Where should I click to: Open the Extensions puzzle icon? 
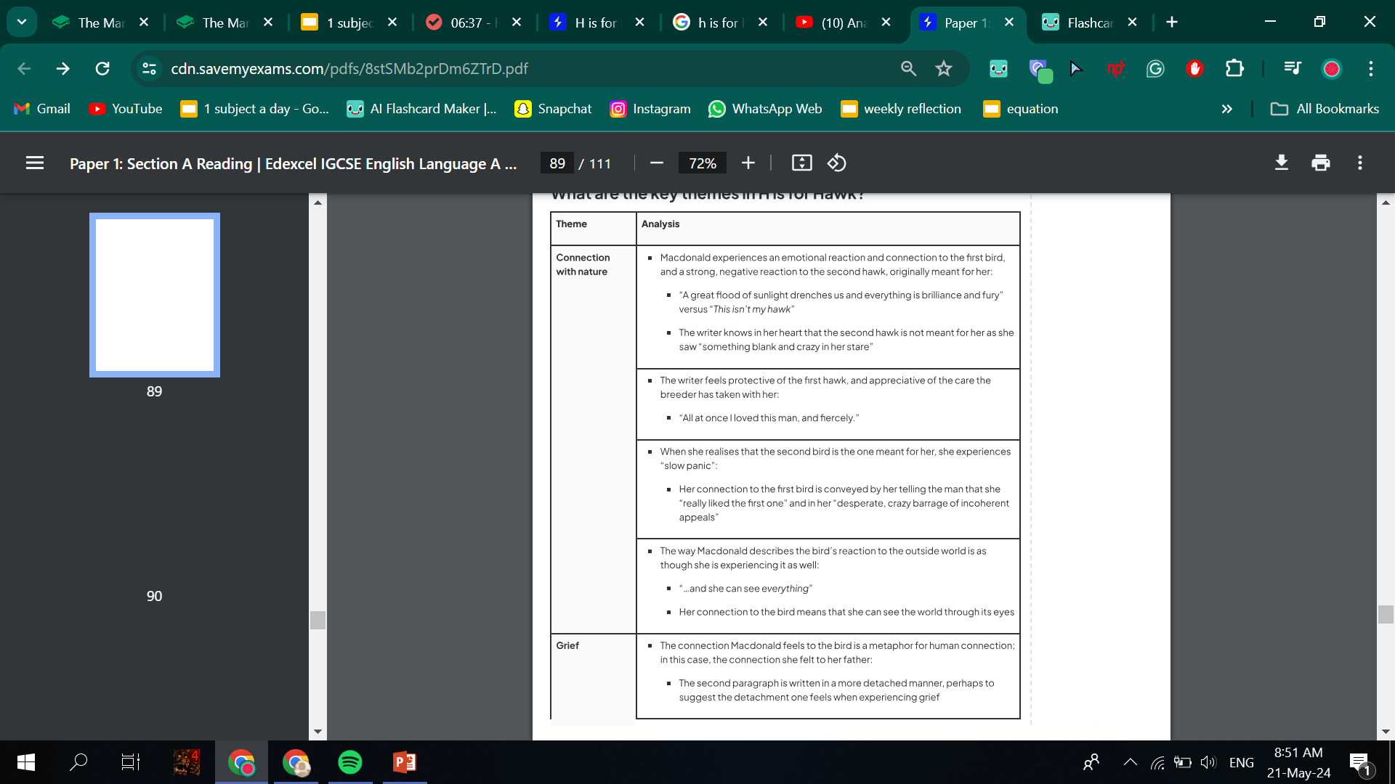[1234, 68]
